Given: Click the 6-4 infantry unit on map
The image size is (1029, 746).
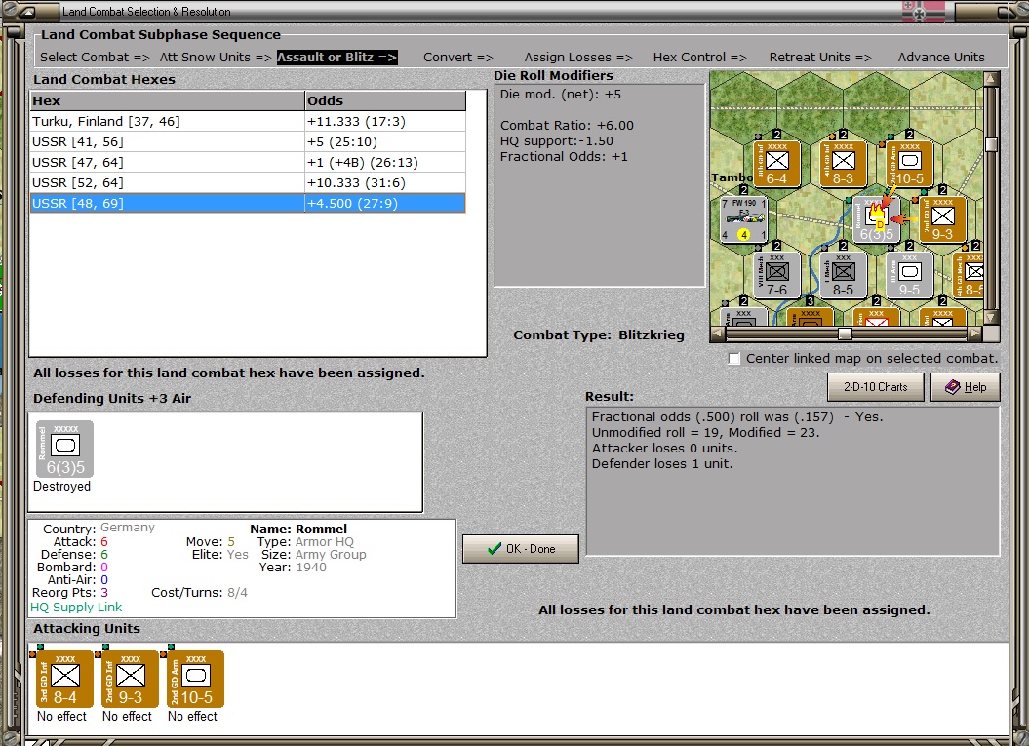Looking at the screenshot, I should pos(776,163).
